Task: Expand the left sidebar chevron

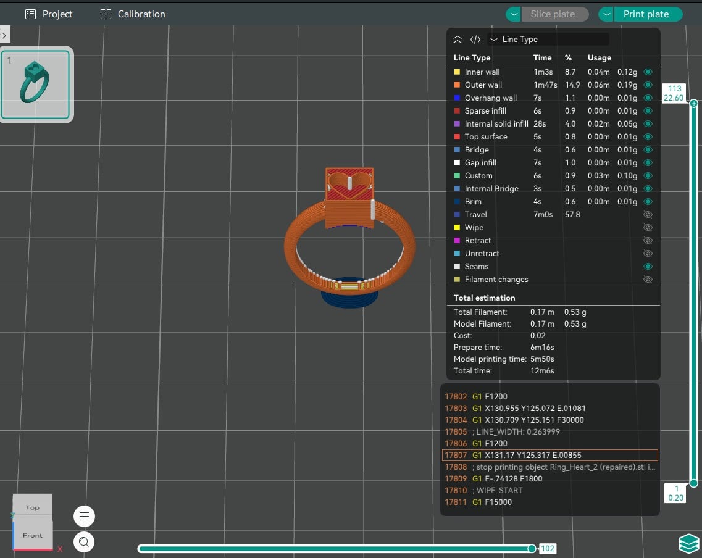Action: 4,35
